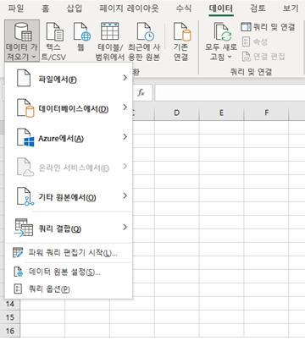Switch to the 수식 ribbon tab
Viewport: 305px width, 341px height.
click(184, 8)
